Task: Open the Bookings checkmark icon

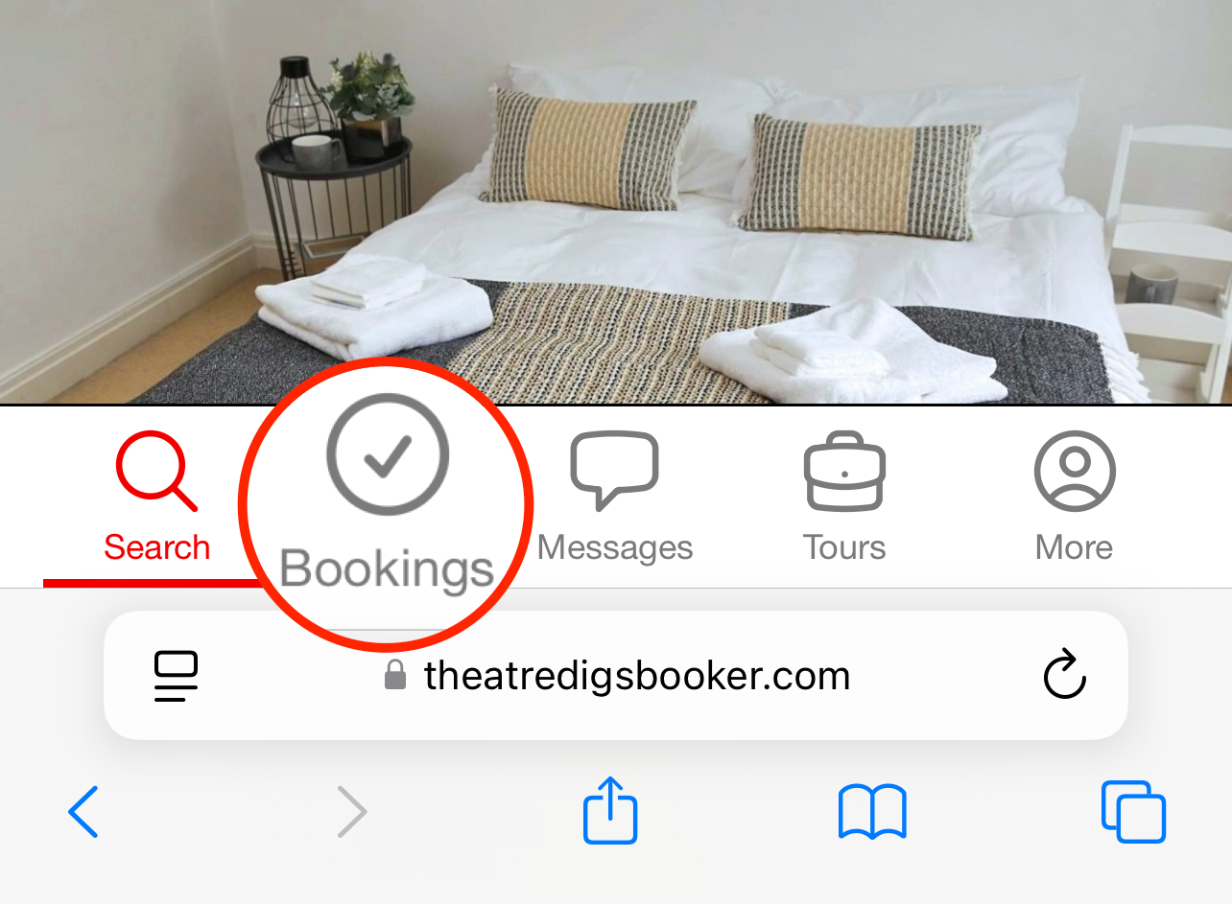Action: point(388,454)
